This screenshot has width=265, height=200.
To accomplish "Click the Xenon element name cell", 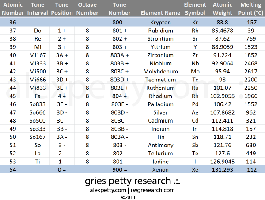I will coord(160,170).
